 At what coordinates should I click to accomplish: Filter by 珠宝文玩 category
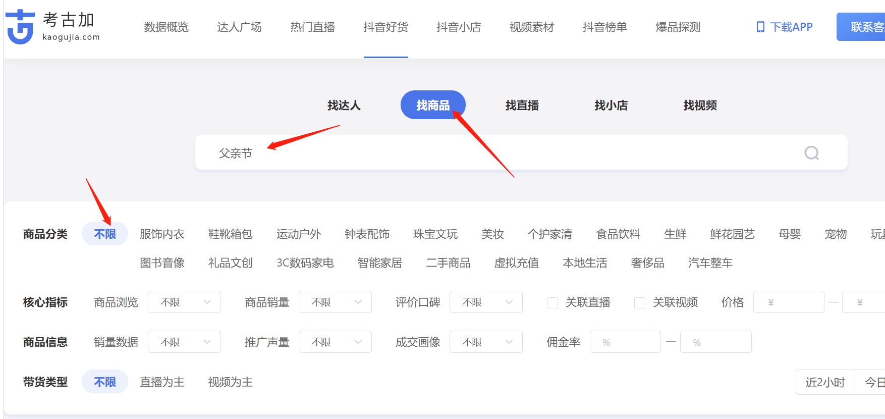435,234
